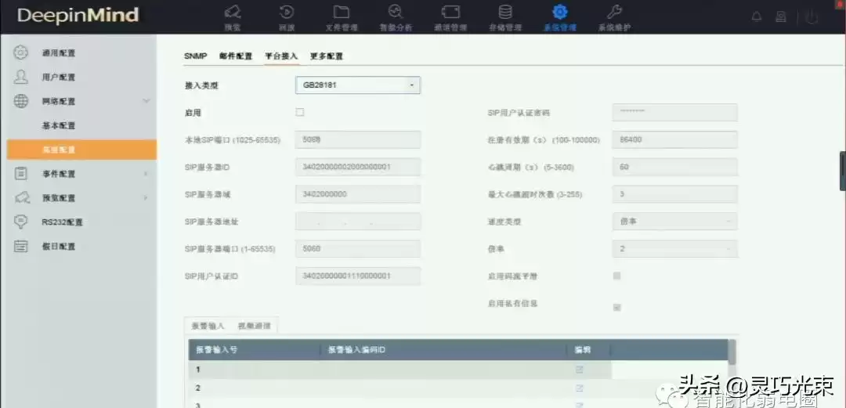846x408 pixels.
Task: Switch to the 邮件配置 tab
Action: click(x=236, y=56)
